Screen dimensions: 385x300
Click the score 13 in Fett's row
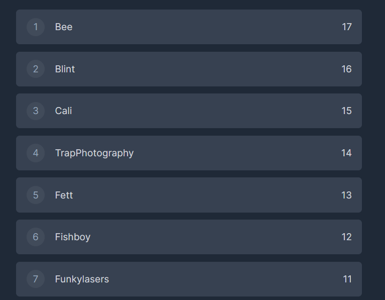(347, 195)
